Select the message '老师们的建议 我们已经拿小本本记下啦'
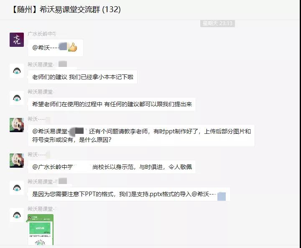Image resolution: width=301 pixels, height=248 pixels. click(x=82, y=77)
